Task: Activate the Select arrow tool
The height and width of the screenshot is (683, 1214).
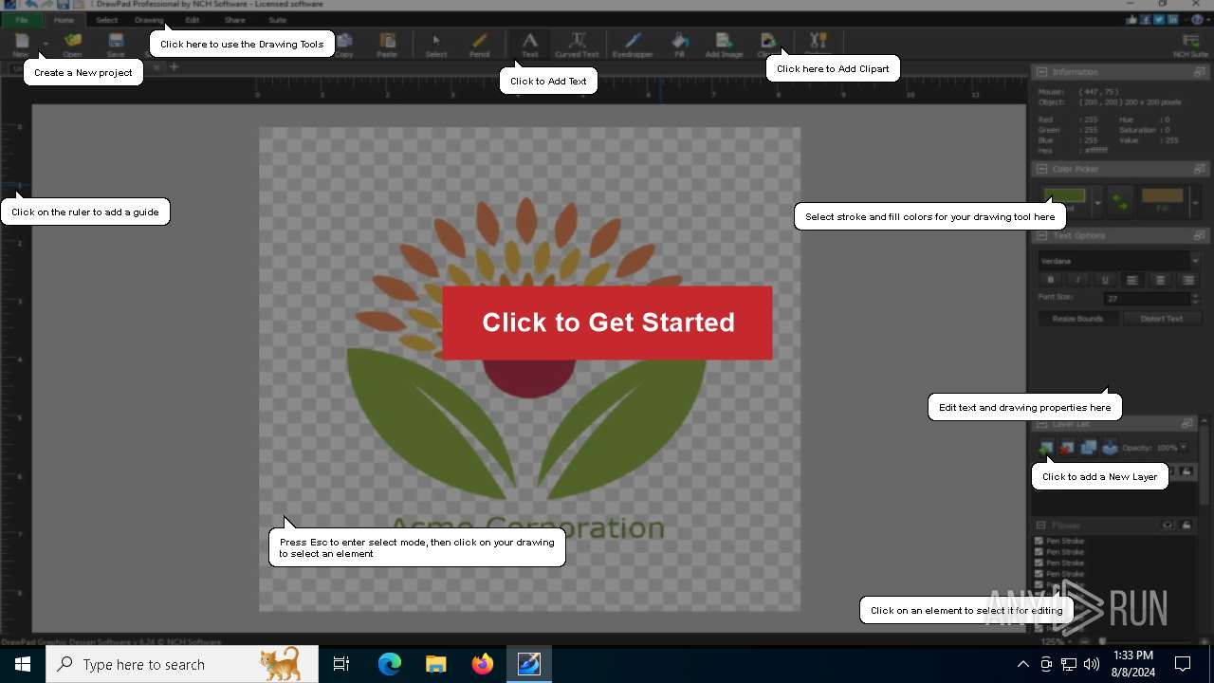Action: tap(436, 44)
